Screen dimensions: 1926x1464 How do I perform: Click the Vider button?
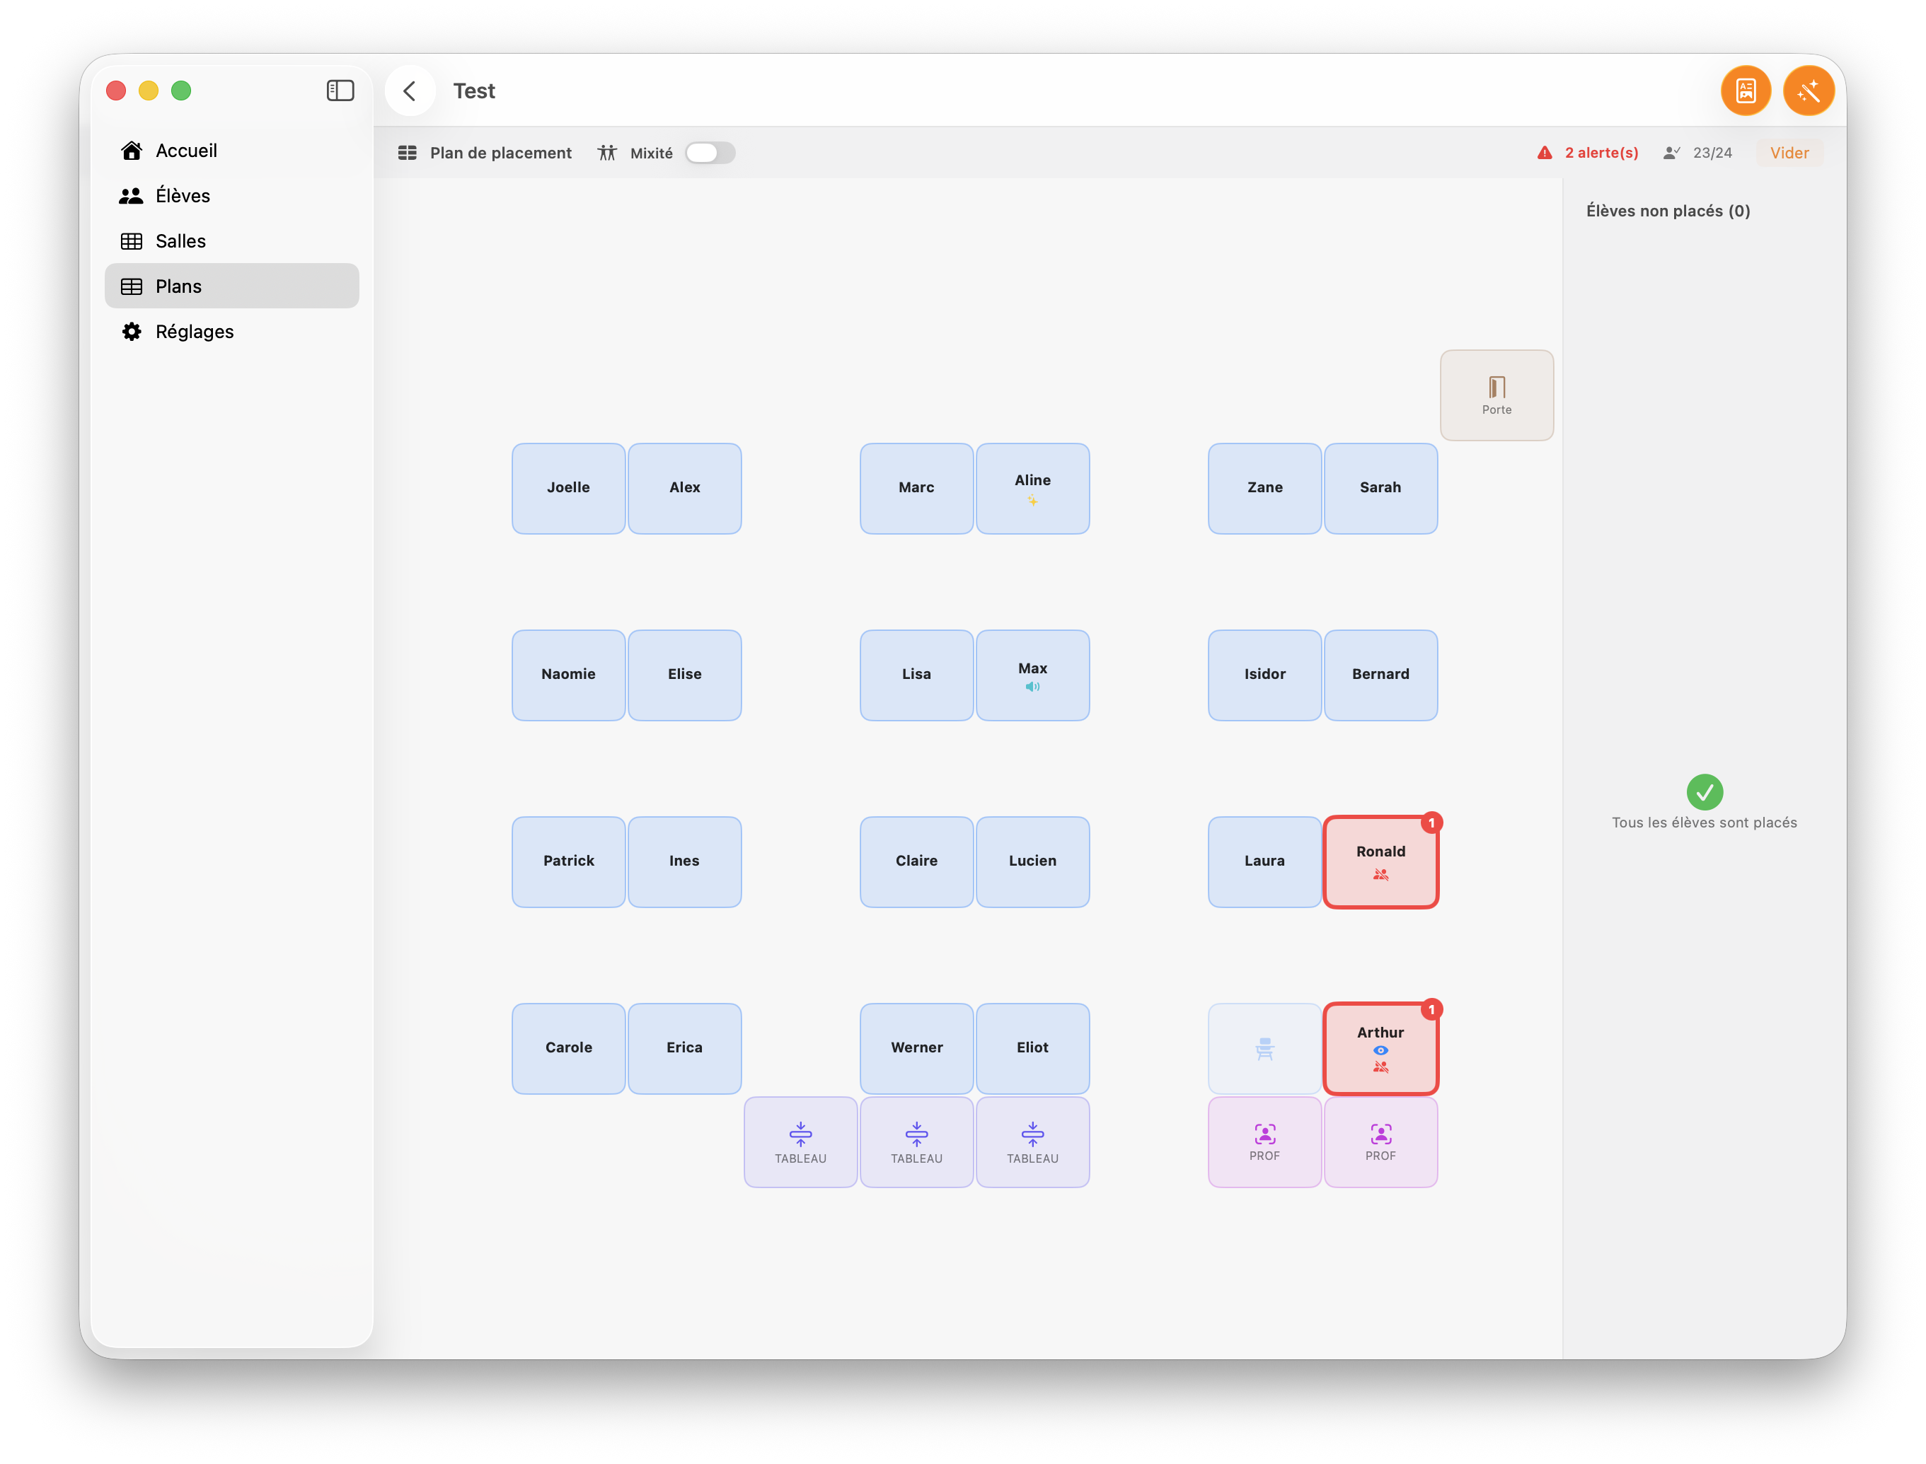click(x=1789, y=153)
